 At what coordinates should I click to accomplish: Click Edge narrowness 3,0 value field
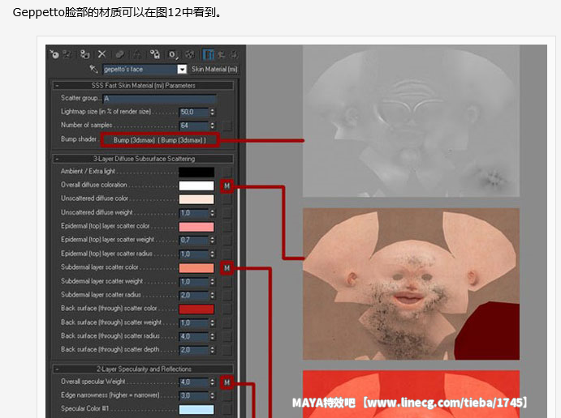[x=193, y=395]
